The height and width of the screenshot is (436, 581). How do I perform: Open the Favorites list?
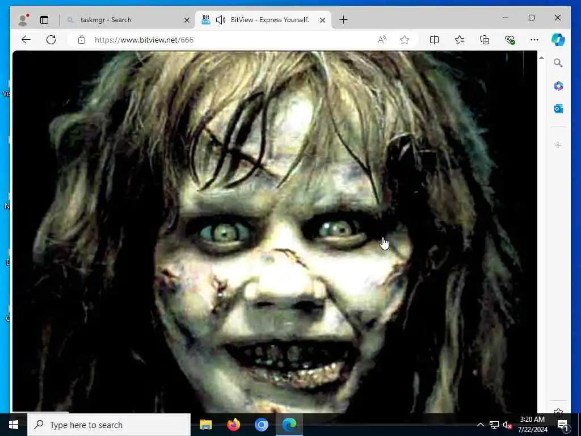click(x=460, y=40)
